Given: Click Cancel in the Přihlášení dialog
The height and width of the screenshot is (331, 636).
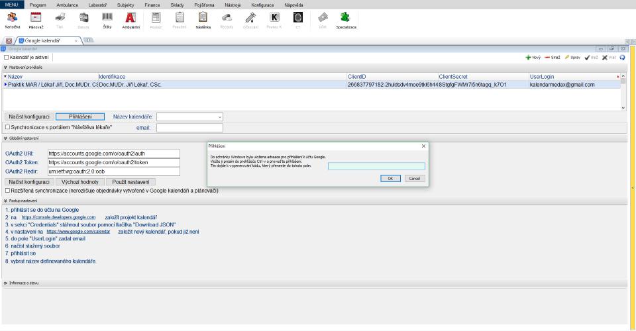Looking at the screenshot, I should pyautogui.click(x=415, y=178).
